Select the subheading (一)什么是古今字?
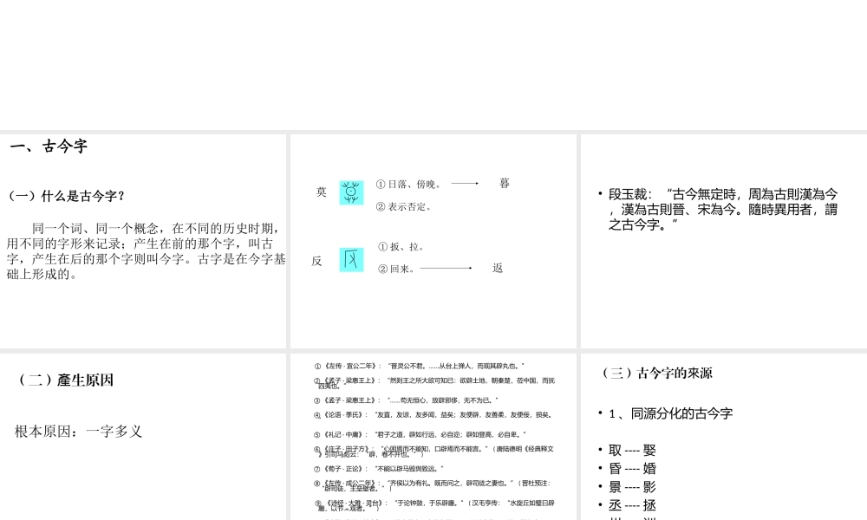 point(67,196)
